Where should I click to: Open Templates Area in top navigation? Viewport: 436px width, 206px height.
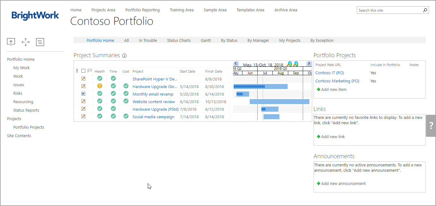click(250, 10)
